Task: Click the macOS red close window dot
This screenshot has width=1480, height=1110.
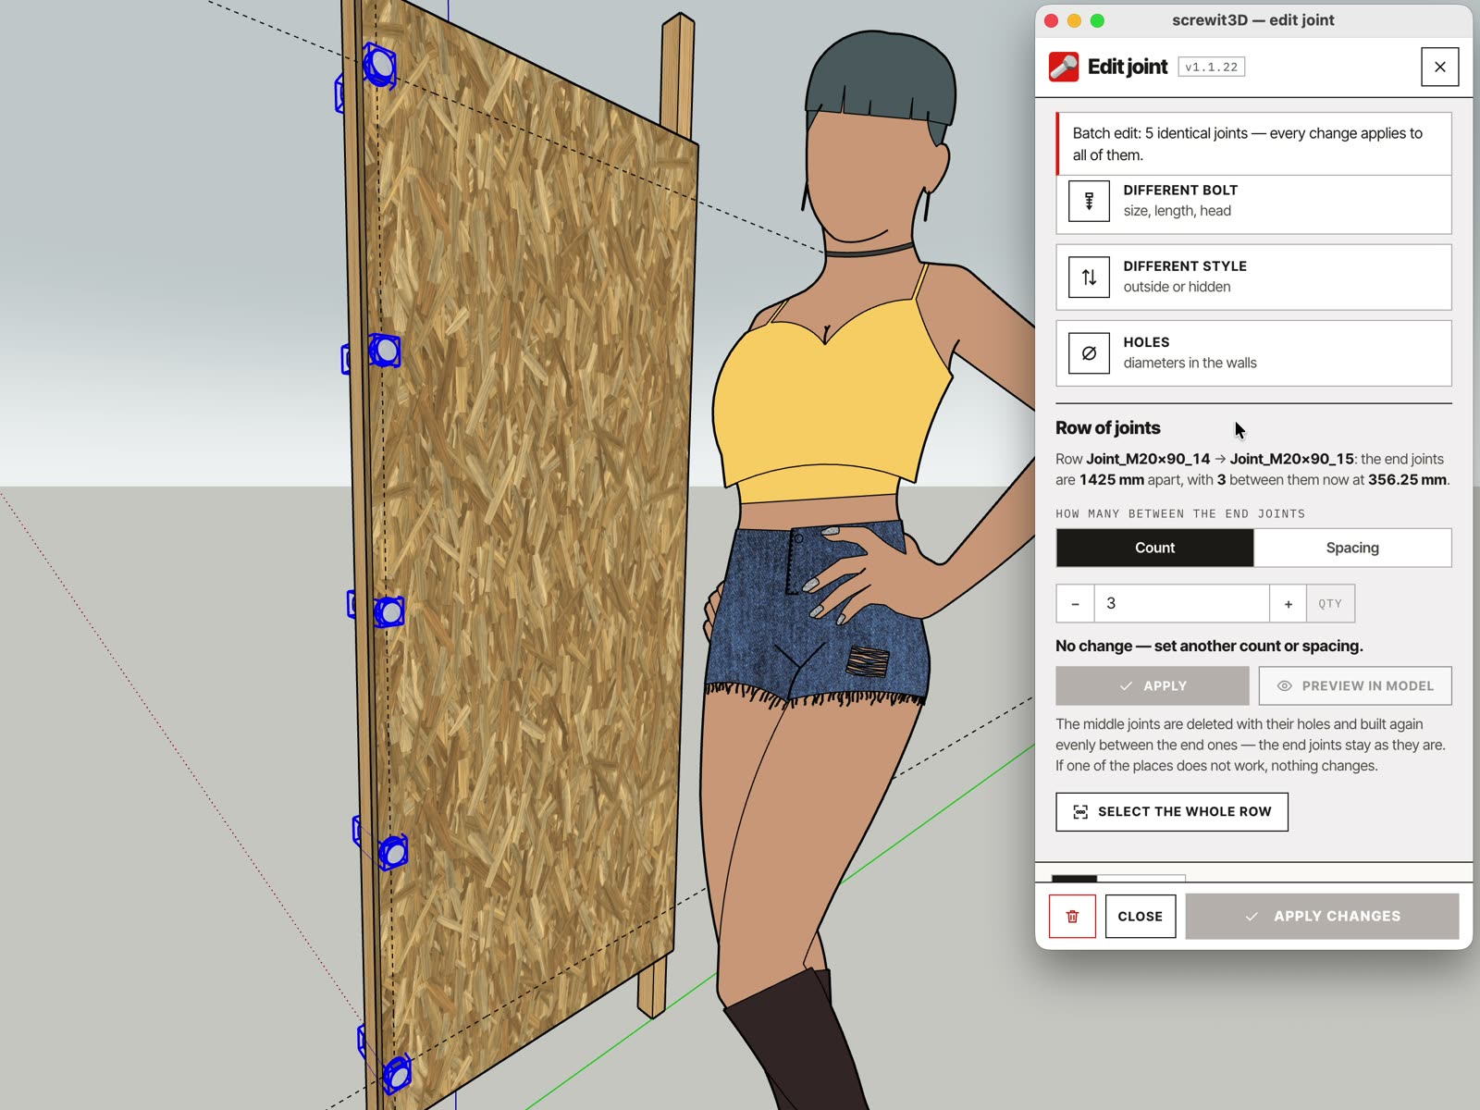Action: pyautogui.click(x=1051, y=20)
